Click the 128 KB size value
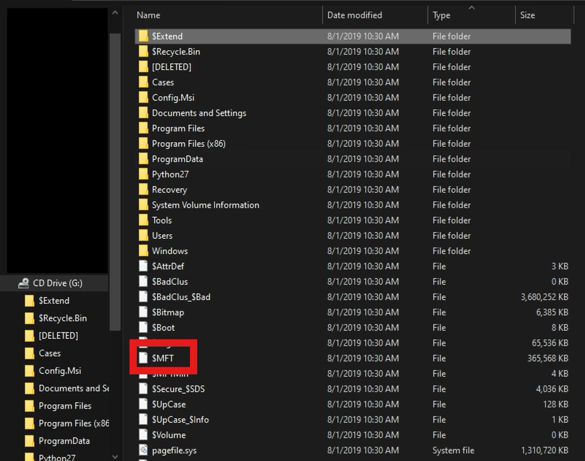Screen dimensions: 585x461 pos(556,404)
